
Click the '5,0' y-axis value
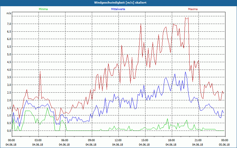coord(9,54)
